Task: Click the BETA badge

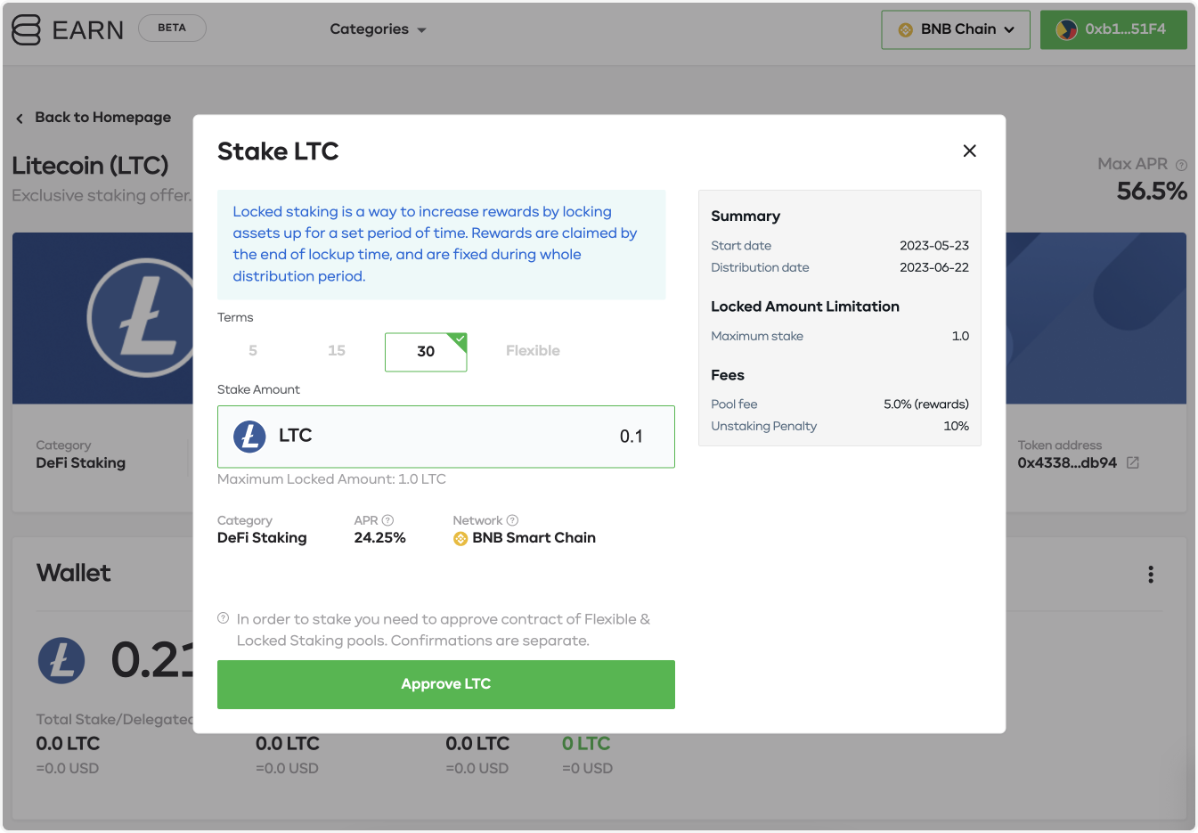Action: [x=172, y=28]
